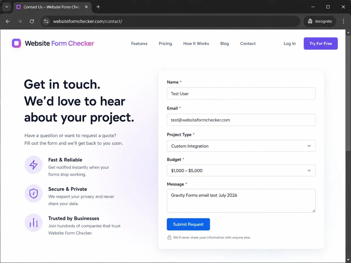Expand the Project Type dropdown

pos(241,146)
